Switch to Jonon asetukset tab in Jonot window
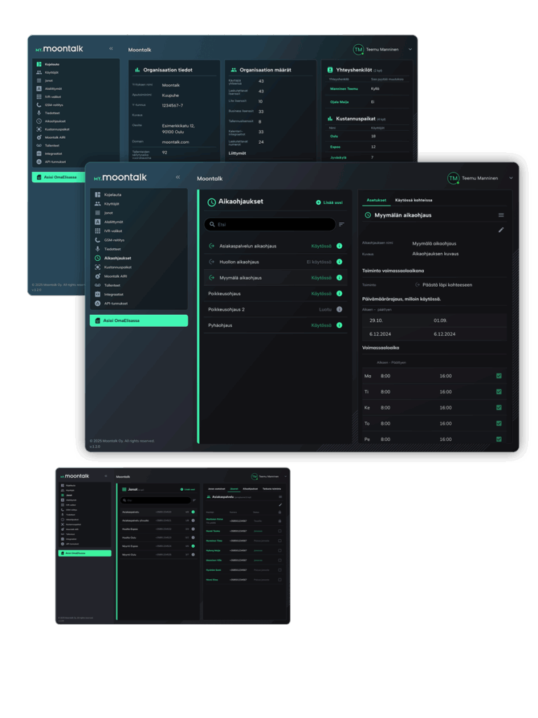The height and width of the screenshot is (718, 538). (216, 489)
